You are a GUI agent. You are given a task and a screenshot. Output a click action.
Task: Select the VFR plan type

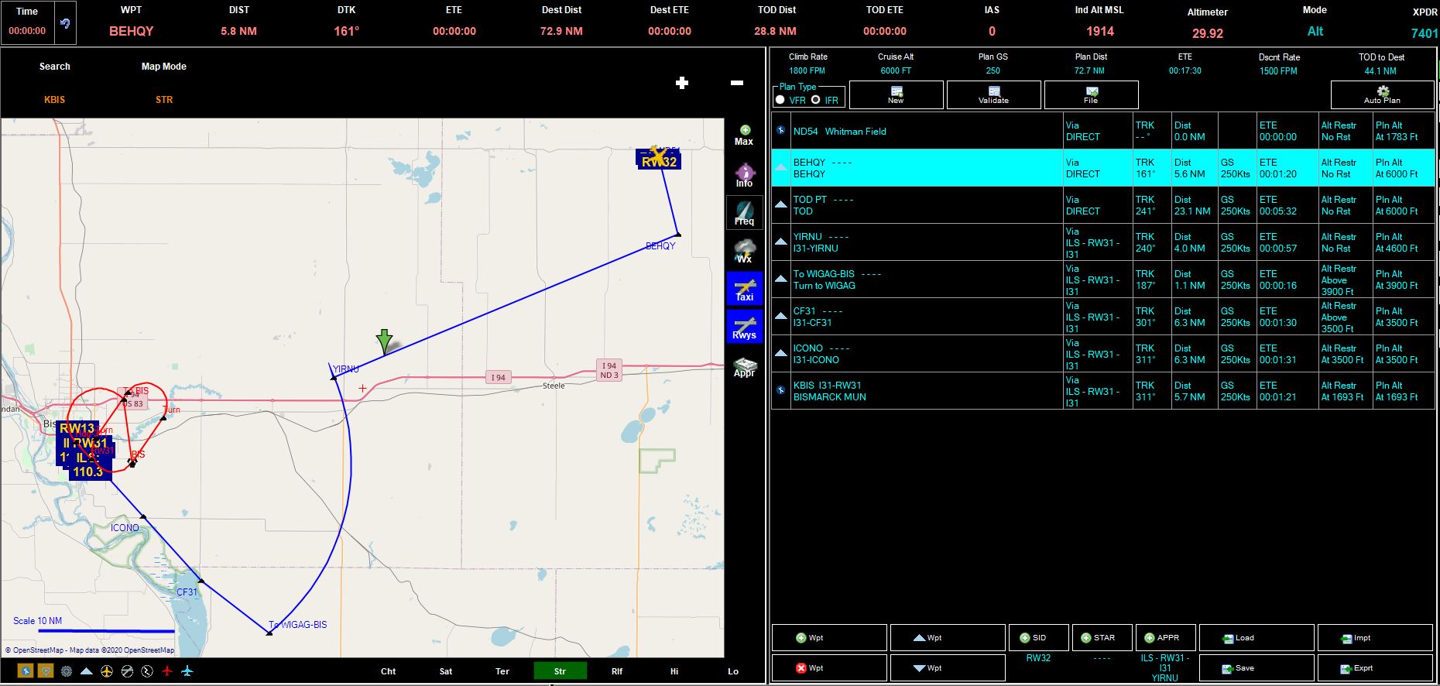(x=780, y=100)
